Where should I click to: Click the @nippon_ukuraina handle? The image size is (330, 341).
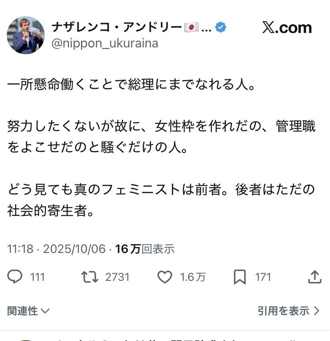click(105, 43)
